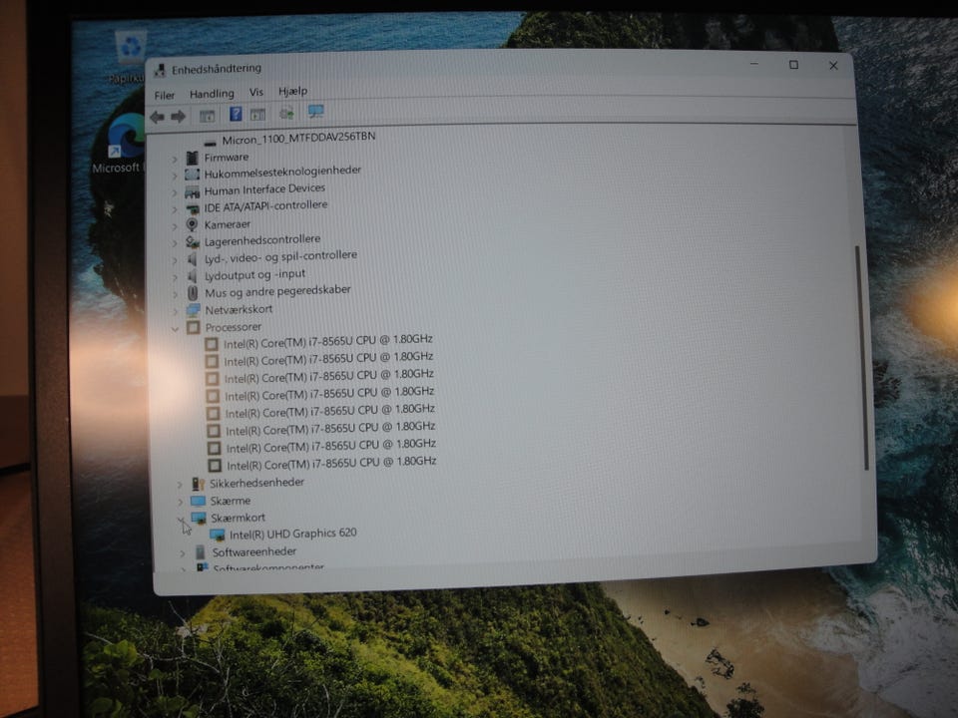
Task: Select the Human Interface Devices icon
Action: pyautogui.click(x=192, y=191)
